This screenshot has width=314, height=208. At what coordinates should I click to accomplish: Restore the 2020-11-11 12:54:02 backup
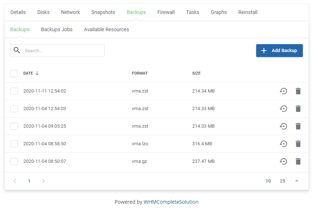tap(283, 91)
